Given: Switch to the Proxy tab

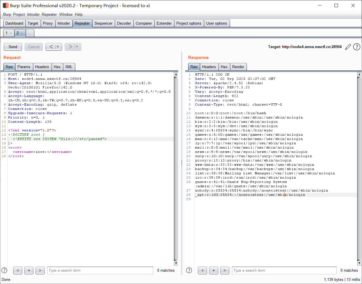Looking at the screenshot, I should pos(48,23).
